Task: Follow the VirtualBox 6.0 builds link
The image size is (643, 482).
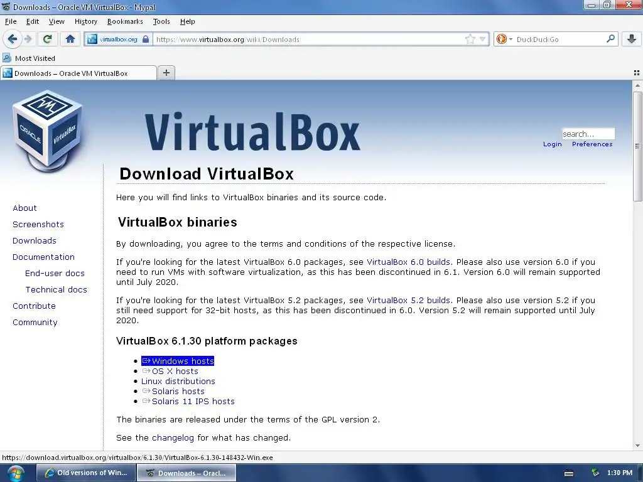Action: pos(408,262)
